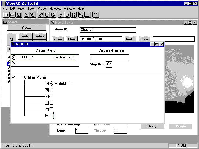Screen dimensions: 199x149
Task: Click the loop playlist toolbar icon
Action: click(67, 15)
